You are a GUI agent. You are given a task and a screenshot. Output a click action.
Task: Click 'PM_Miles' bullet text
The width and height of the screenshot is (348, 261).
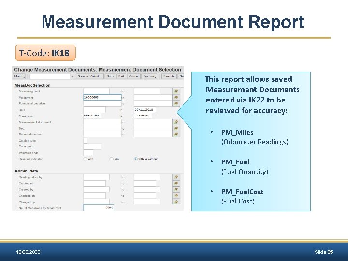[237, 132]
